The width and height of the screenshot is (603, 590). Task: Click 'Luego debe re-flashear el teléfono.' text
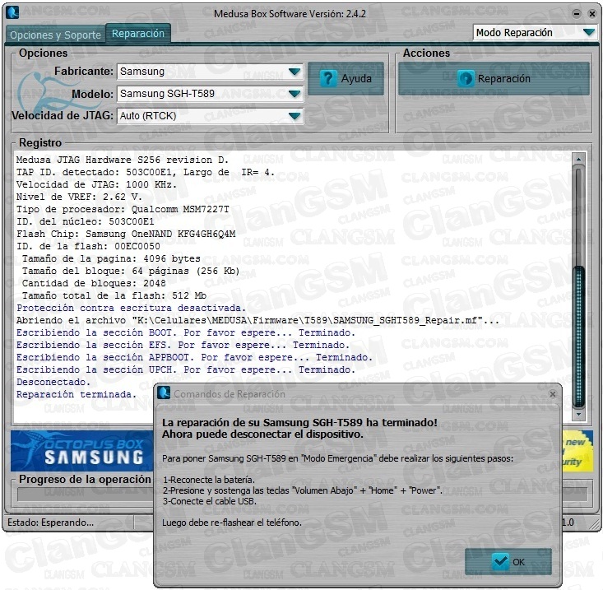232,523
